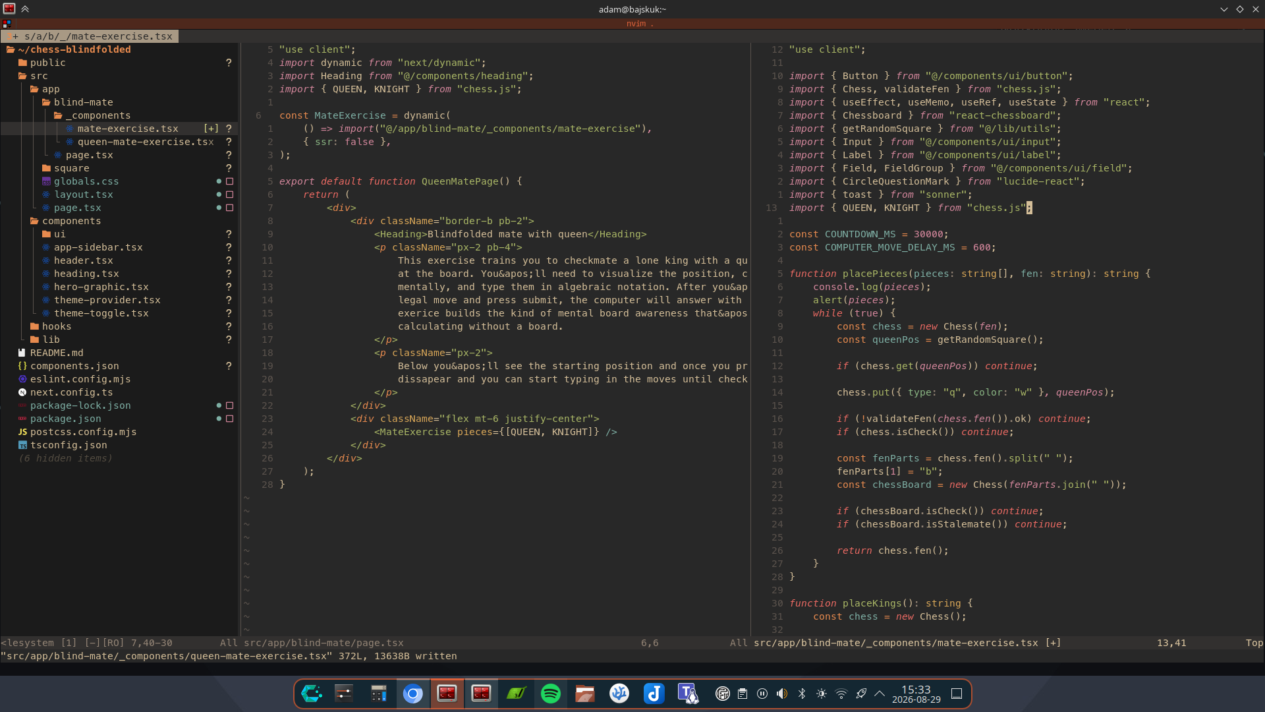
Task: Open app-sidebar.tsx in the tree
Action: coord(92,247)
